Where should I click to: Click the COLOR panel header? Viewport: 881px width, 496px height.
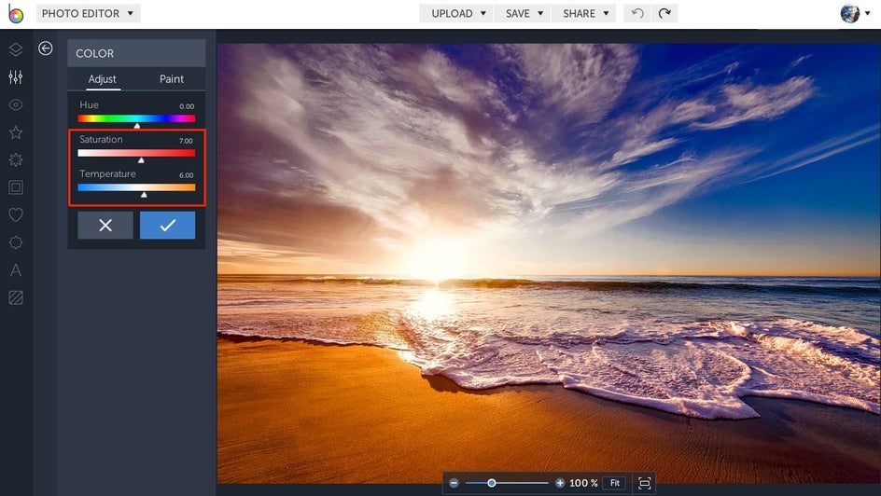click(136, 53)
